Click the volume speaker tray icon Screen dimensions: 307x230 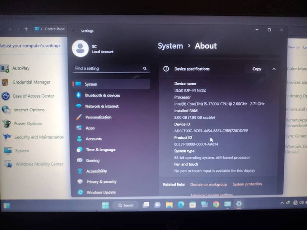click(301, 203)
